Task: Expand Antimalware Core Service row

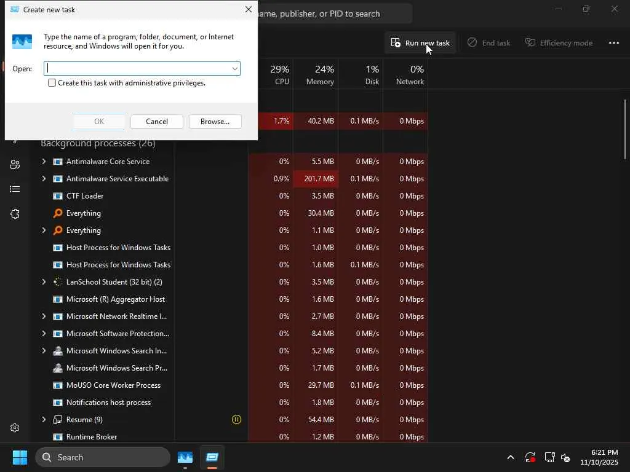Action: click(44, 162)
